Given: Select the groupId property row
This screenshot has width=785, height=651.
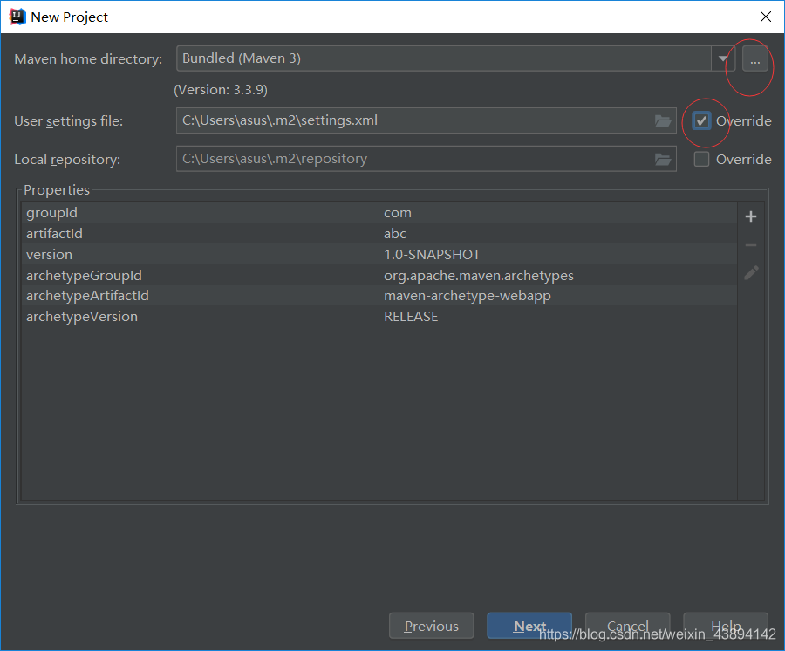Looking at the screenshot, I should tap(379, 212).
